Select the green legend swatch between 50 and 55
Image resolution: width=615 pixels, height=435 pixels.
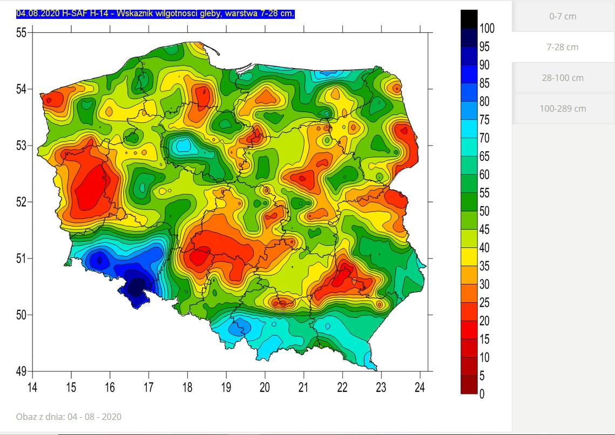[x=469, y=202]
